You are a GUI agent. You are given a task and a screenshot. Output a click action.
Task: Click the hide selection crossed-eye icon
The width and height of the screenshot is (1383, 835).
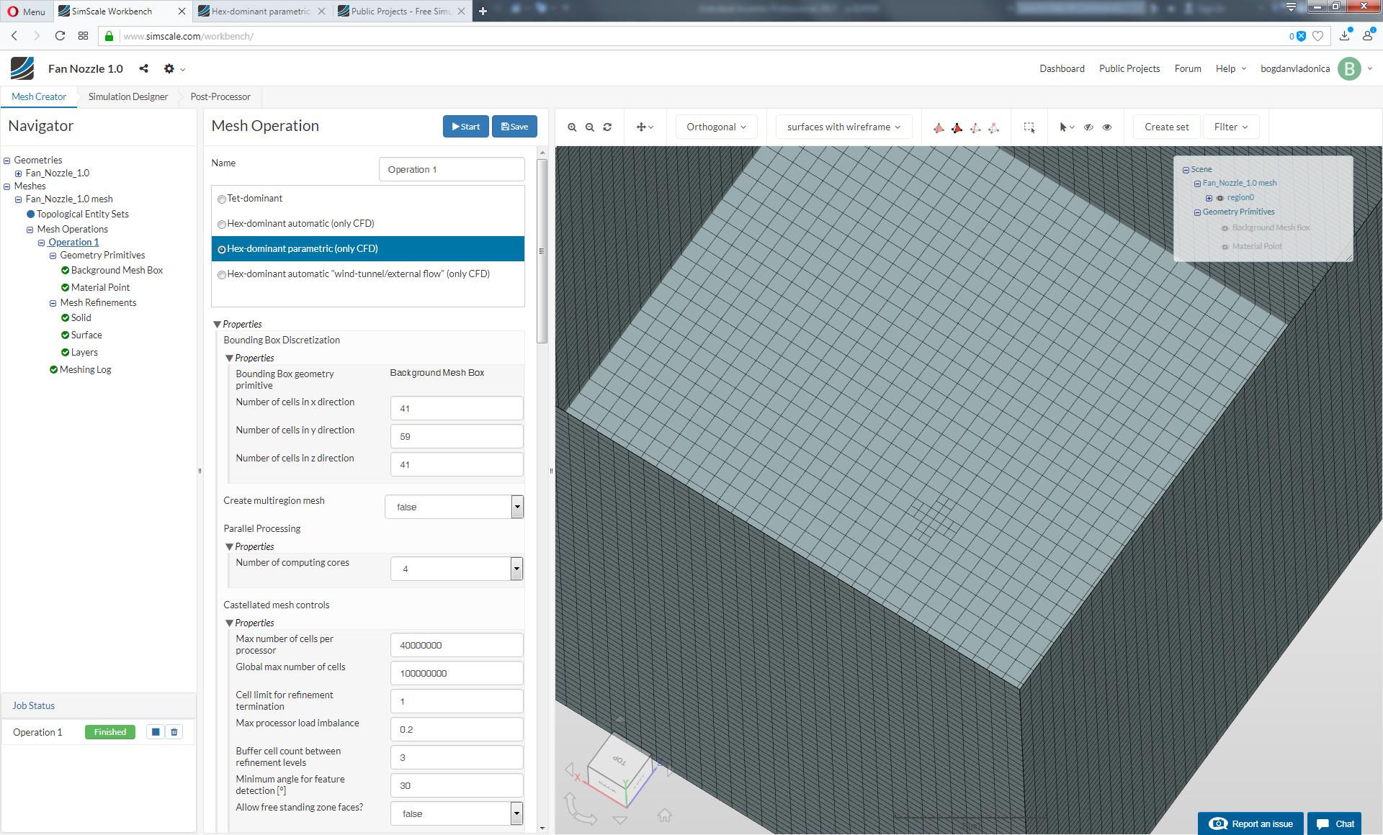1088,127
